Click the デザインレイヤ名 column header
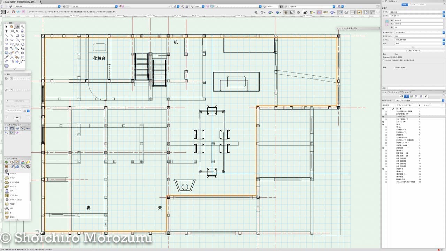446x251 pixels. tap(403, 105)
